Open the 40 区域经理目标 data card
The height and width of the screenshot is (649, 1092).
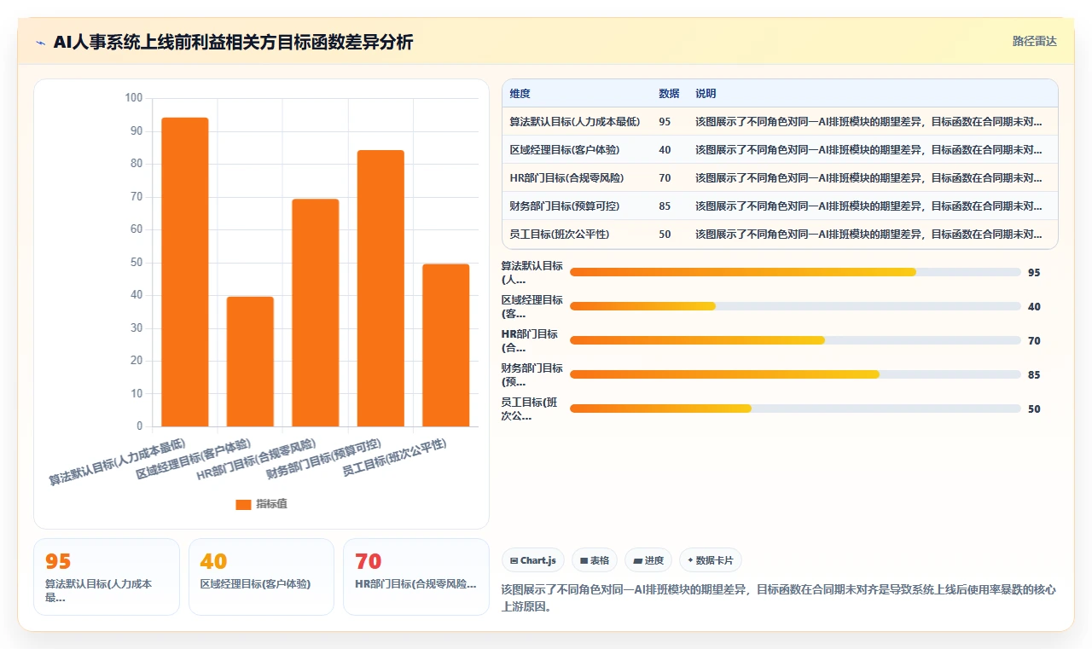click(x=261, y=577)
